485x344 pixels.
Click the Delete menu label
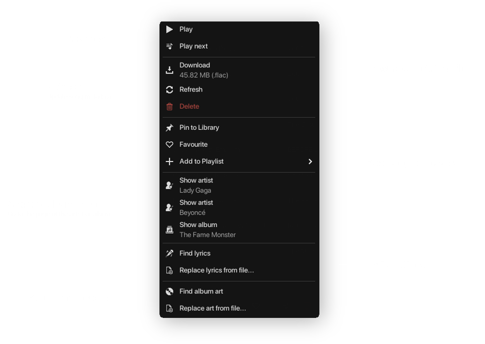pos(189,107)
